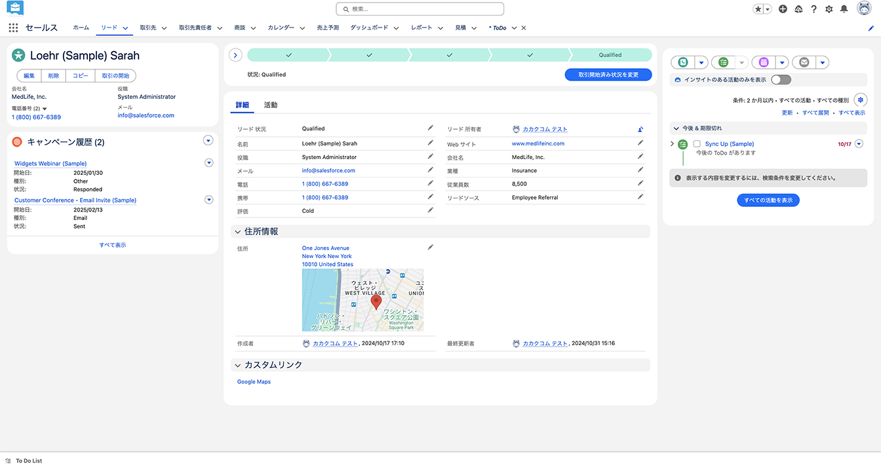This screenshot has height=469, width=881.
Task: Click すべての活動を表示 button
Action: tap(768, 200)
